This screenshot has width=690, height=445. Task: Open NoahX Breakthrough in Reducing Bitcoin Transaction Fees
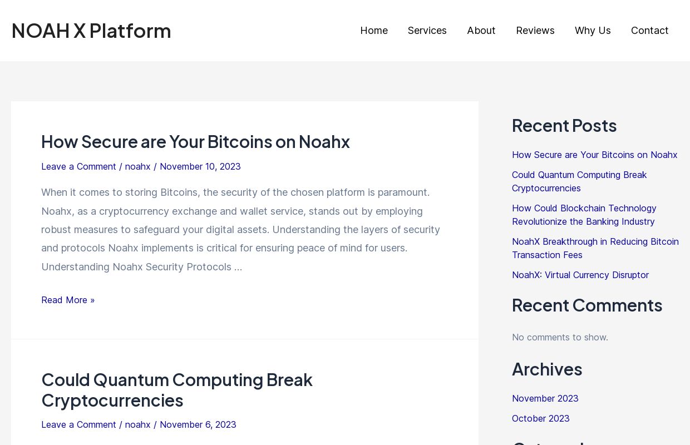coord(595,248)
